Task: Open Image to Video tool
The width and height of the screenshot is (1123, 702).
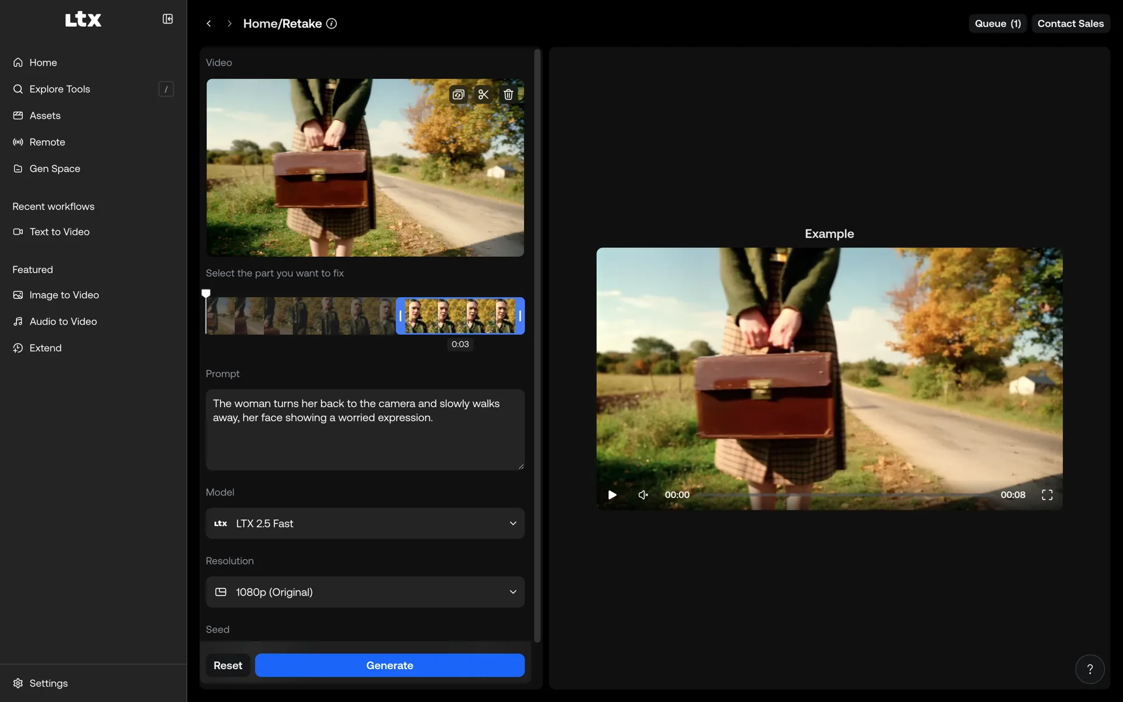Action: (x=94, y=295)
